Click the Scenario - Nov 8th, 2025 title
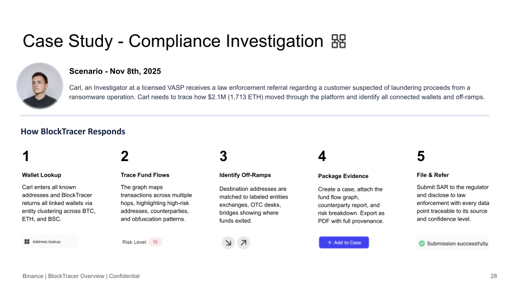This screenshot has height=292, width=520. (115, 71)
